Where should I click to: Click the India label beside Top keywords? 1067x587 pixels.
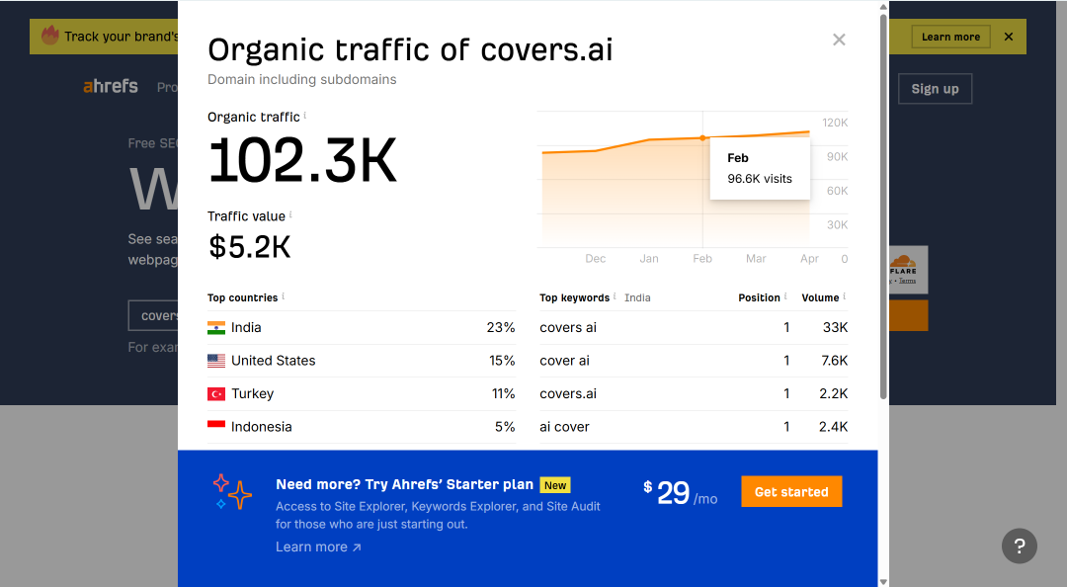[637, 297]
